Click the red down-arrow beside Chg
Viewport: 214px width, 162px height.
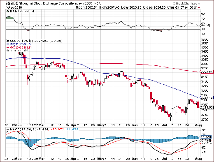click(199, 7)
